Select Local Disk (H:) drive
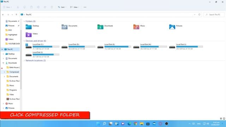This screenshot has height=127, width=226. [x=150, y=47]
